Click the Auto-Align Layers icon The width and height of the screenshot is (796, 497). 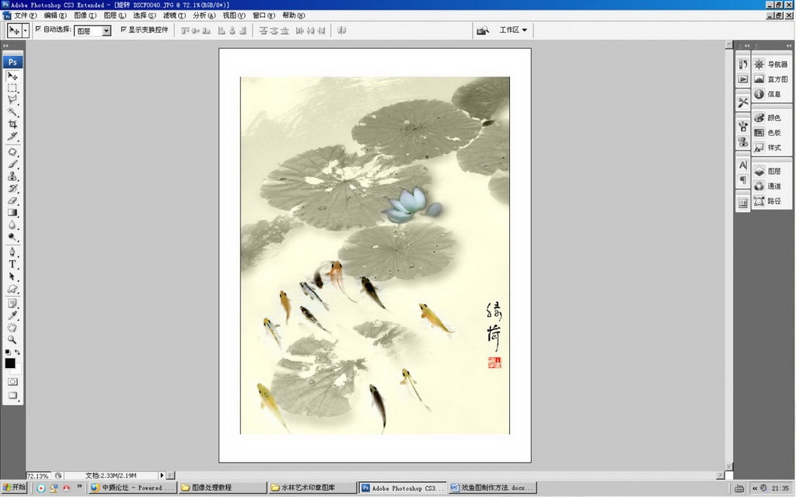(342, 30)
